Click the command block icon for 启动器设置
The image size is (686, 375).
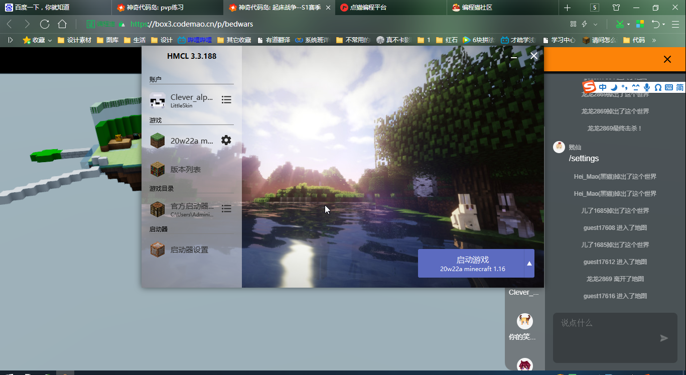(x=158, y=249)
